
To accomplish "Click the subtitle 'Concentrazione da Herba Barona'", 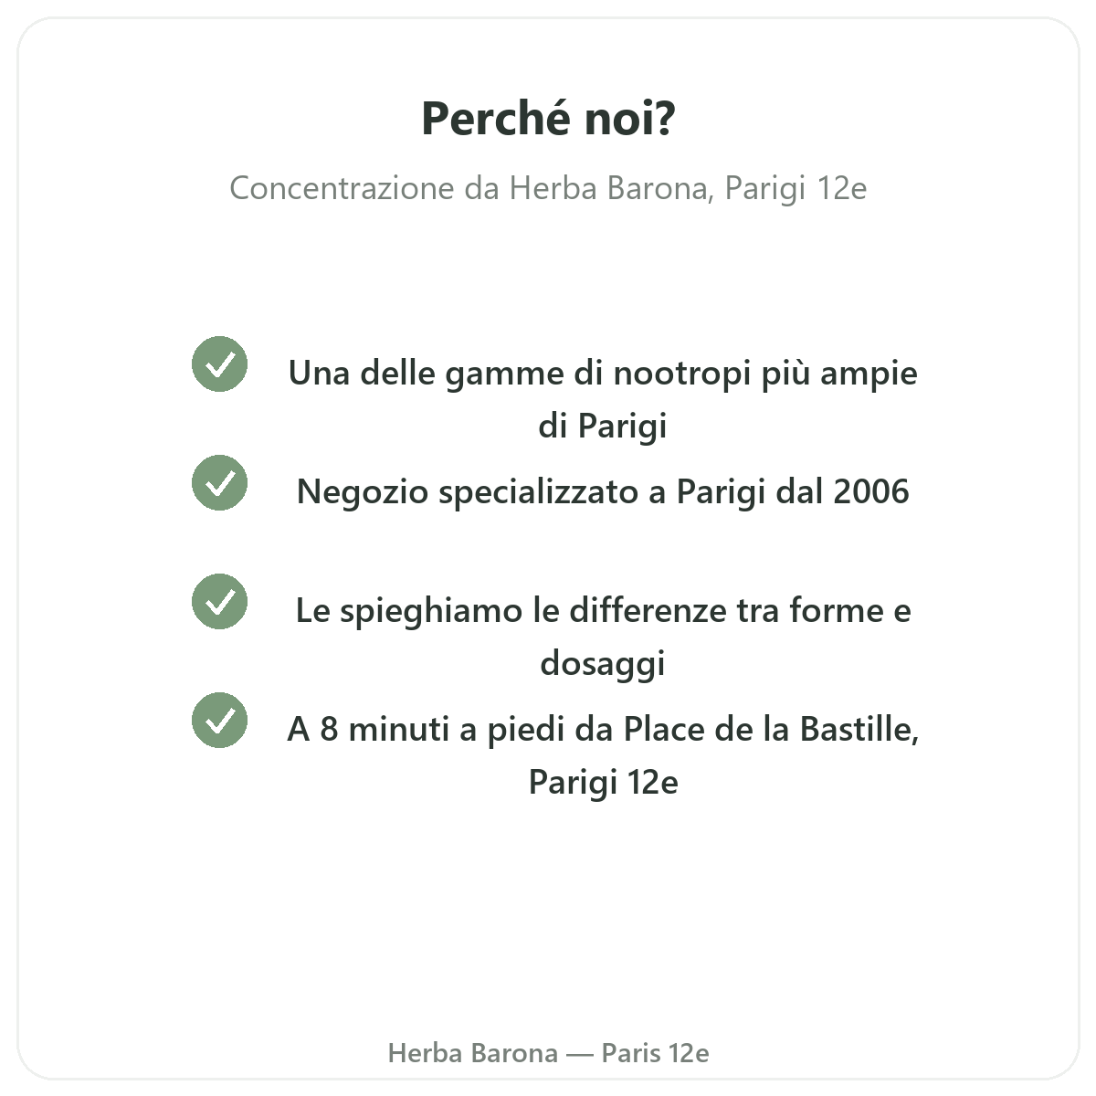I will [548, 188].
